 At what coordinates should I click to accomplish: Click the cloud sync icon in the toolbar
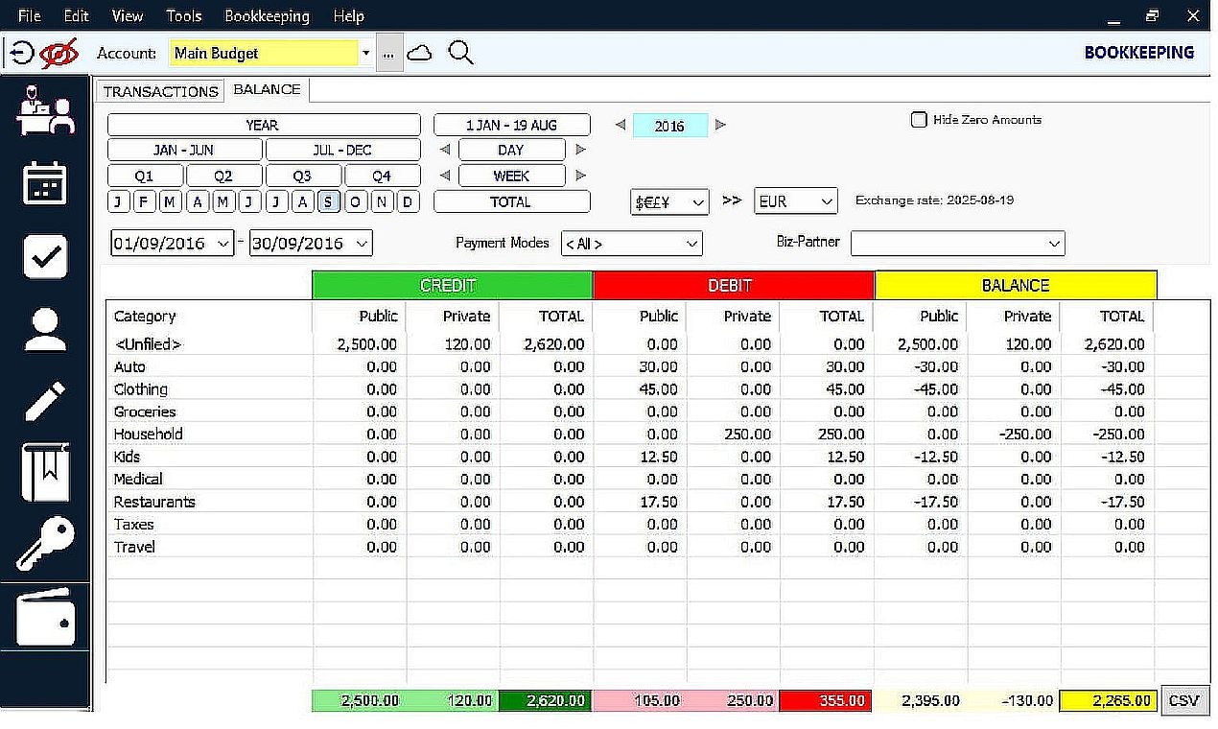pos(420,54)
